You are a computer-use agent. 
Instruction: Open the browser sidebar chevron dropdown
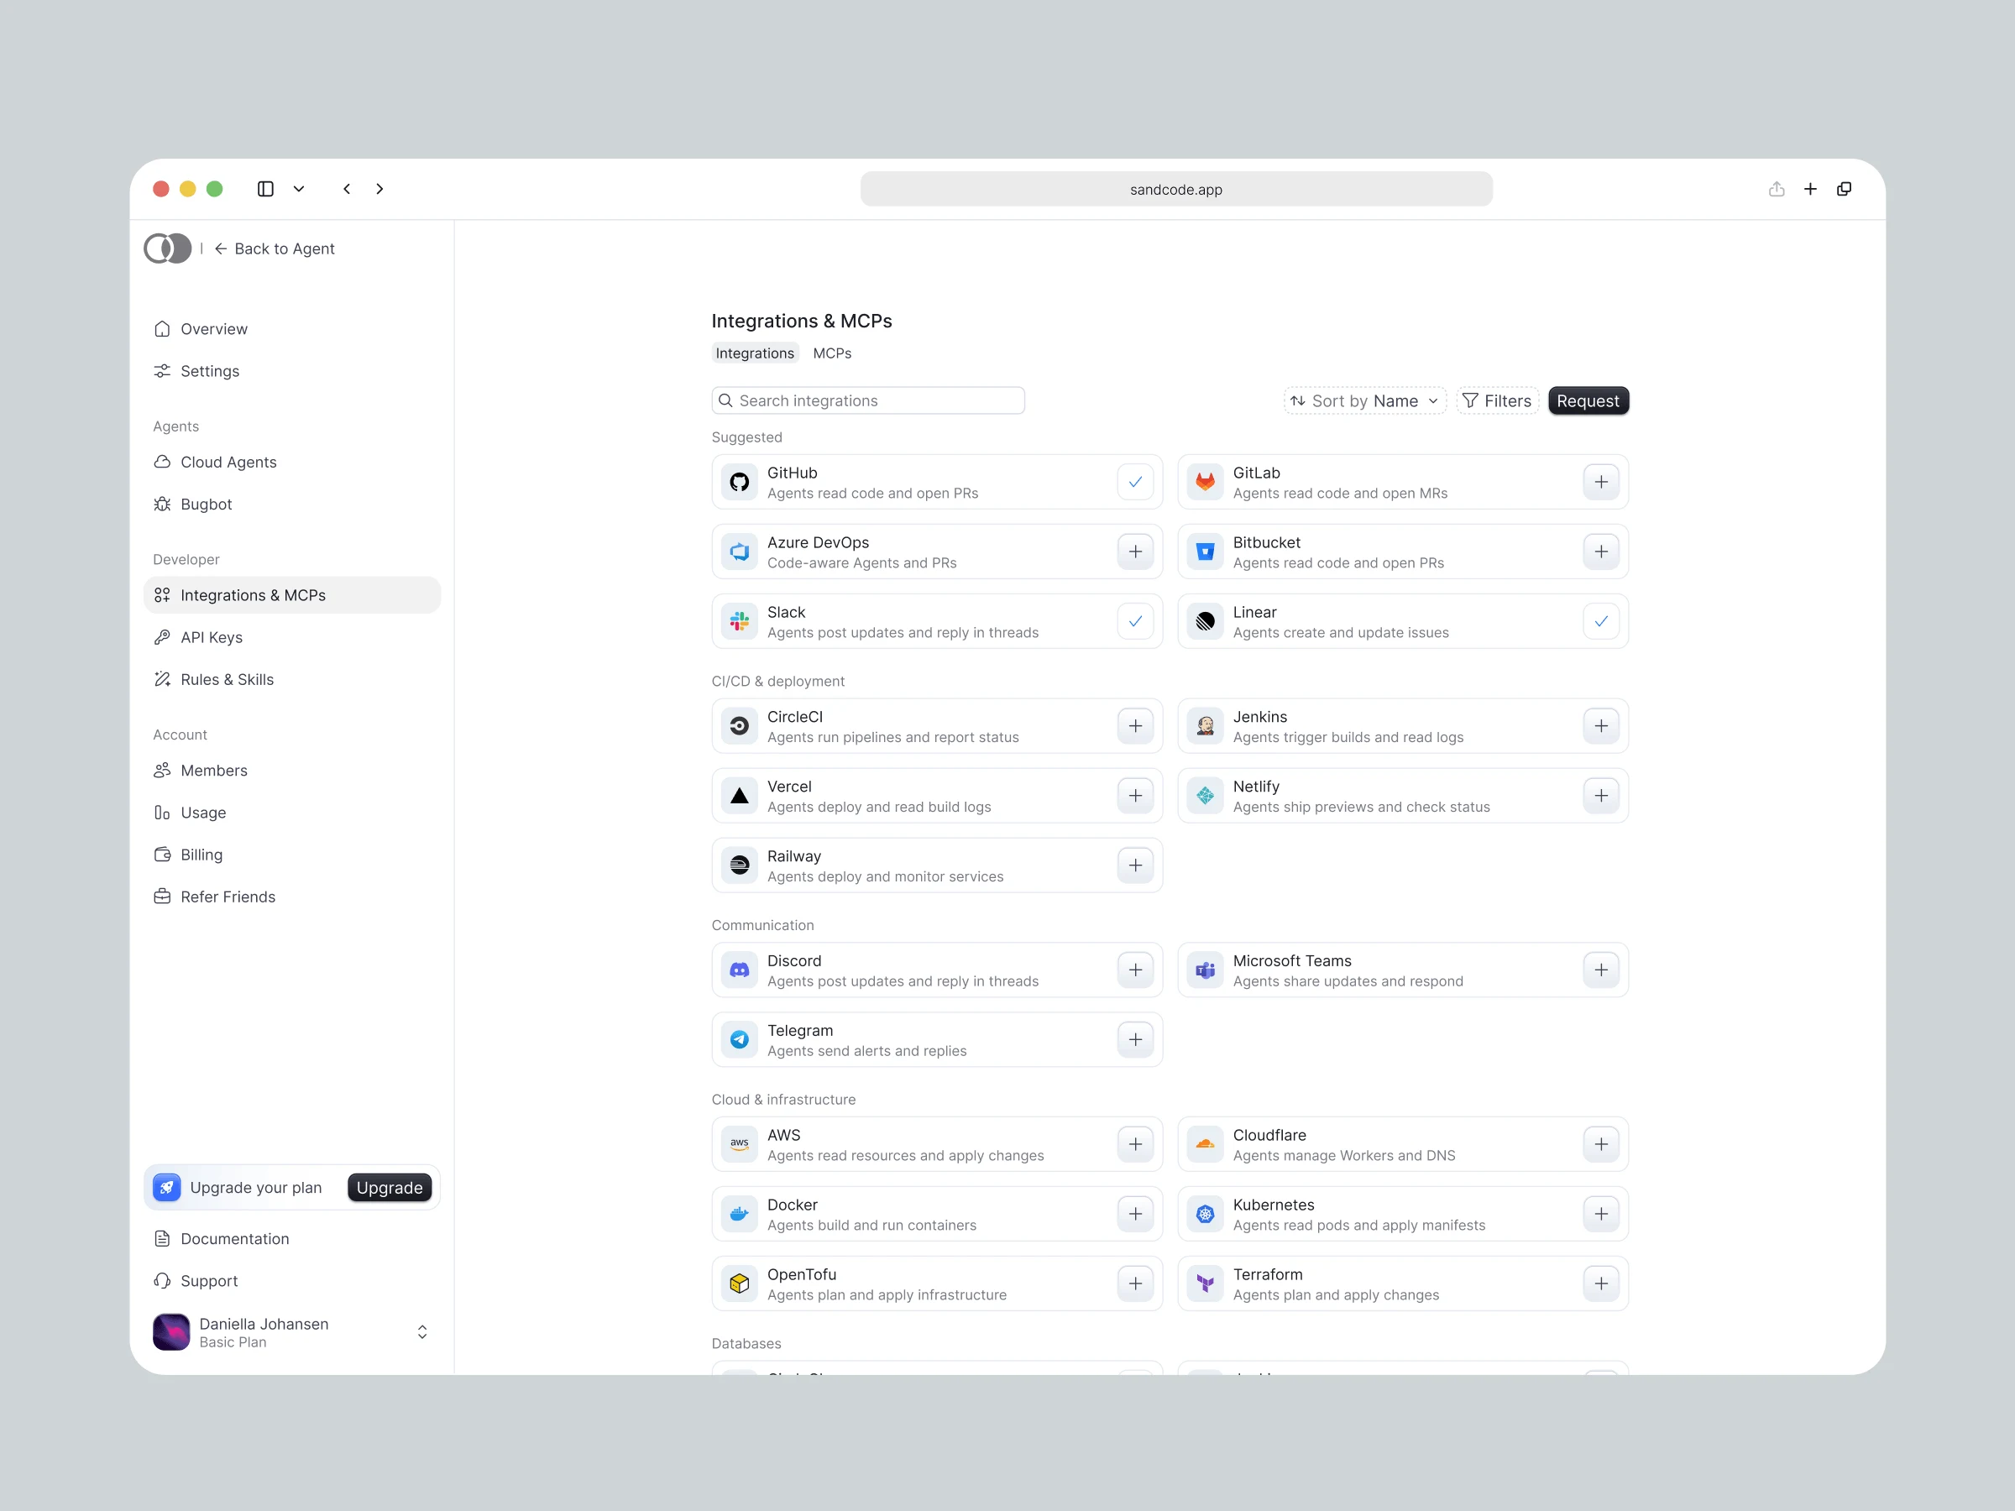tap(299, 189)
